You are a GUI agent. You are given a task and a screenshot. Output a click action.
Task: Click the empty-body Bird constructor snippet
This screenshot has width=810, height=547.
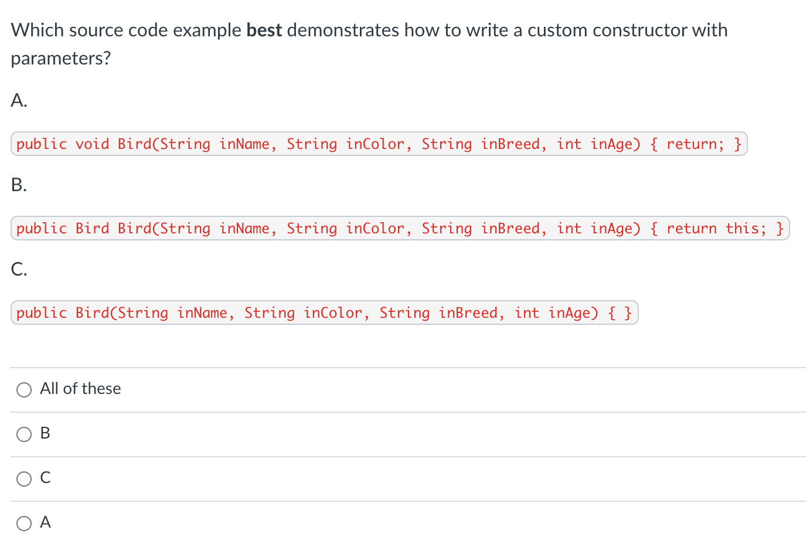coord(324,313)
